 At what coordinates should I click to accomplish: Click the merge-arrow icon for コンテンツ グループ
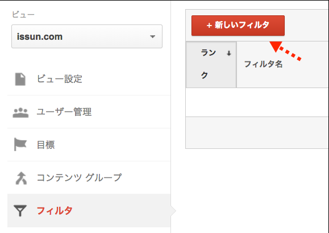pos(21,178)
